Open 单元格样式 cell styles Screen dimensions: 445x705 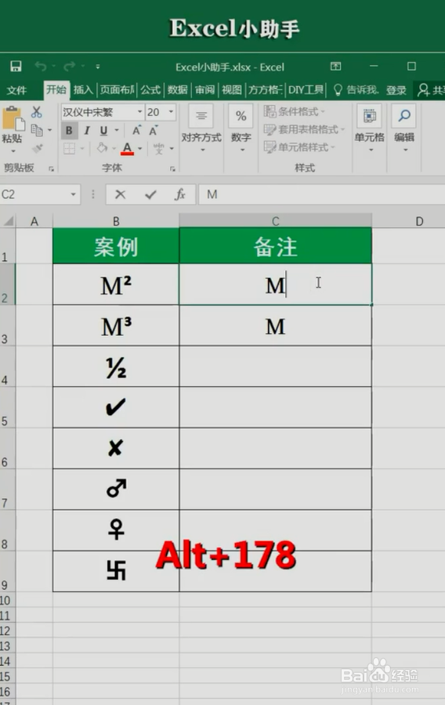[299, 147]
